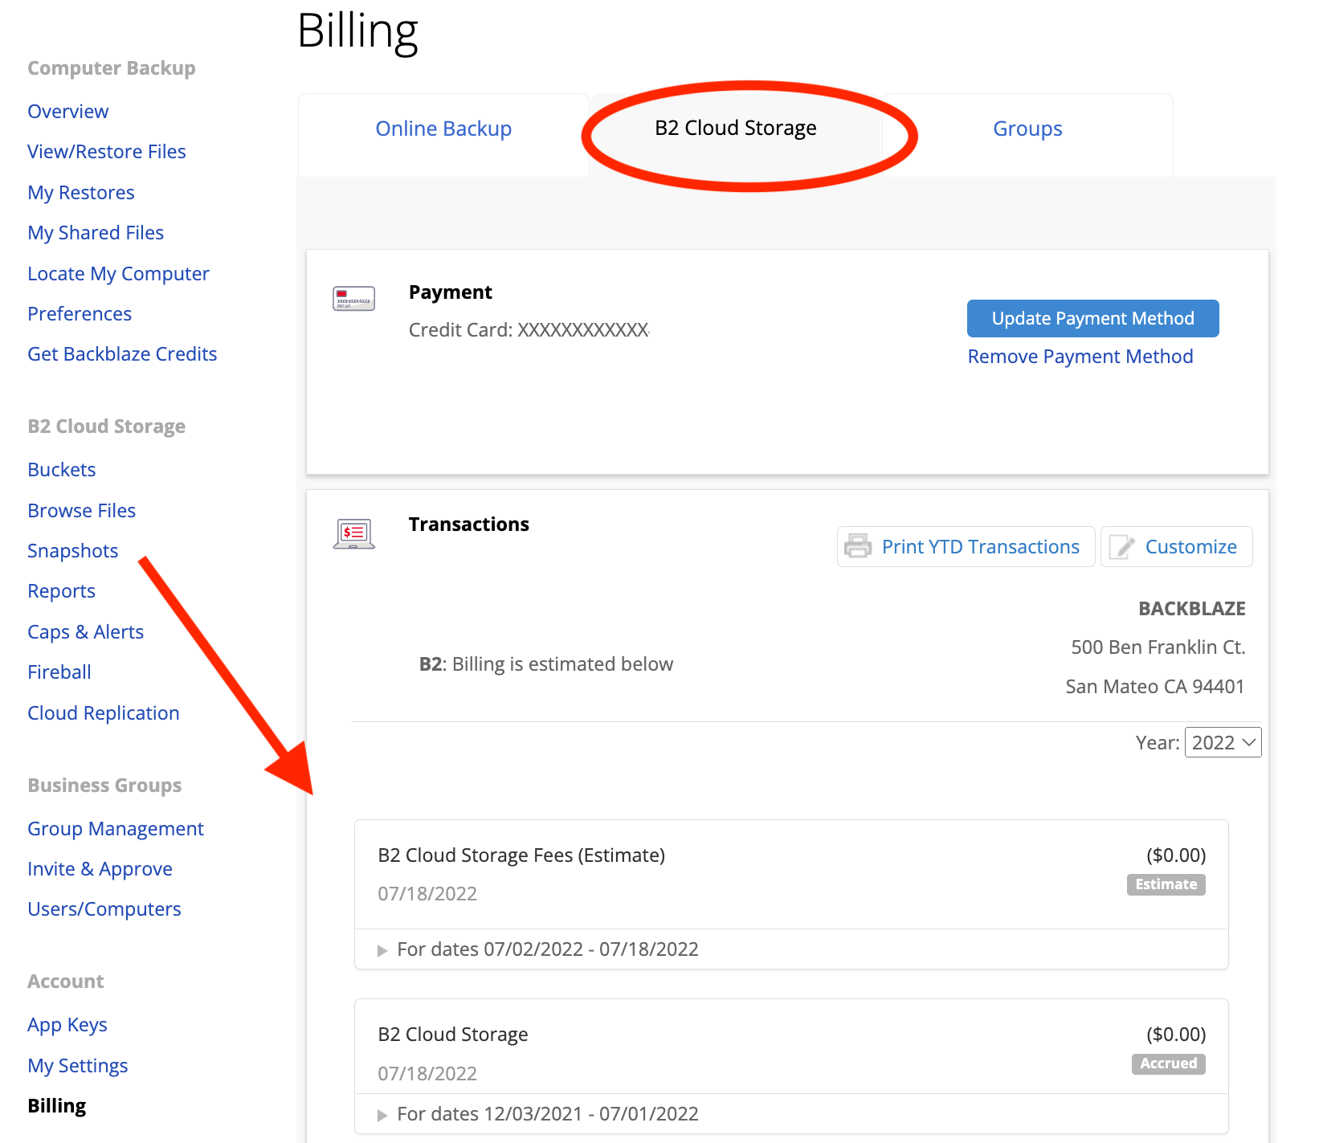The image size is (1323, 1143).
Task: Open Caps & Alerts settings
Action: tap(86, 632)
